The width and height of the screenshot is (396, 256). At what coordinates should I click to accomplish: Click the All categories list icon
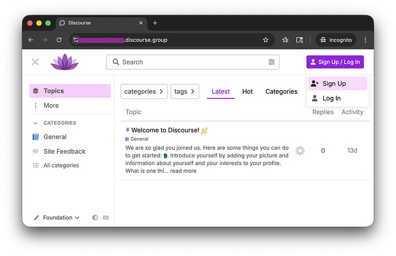36,165
